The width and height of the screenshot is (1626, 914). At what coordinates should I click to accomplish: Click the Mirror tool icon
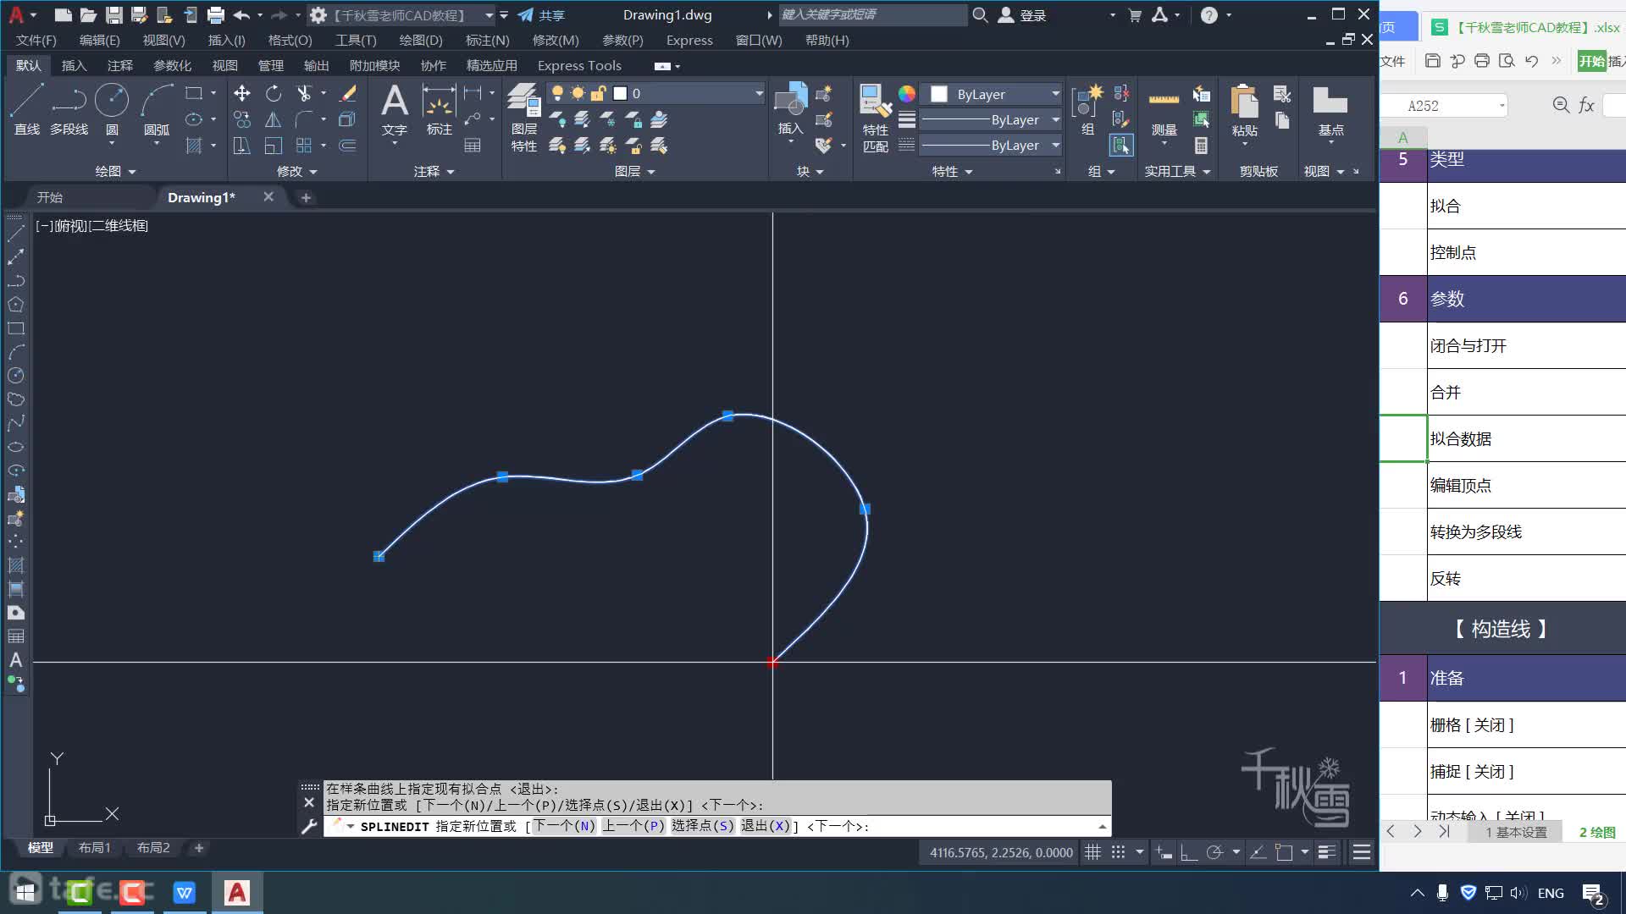coord(273,119)
